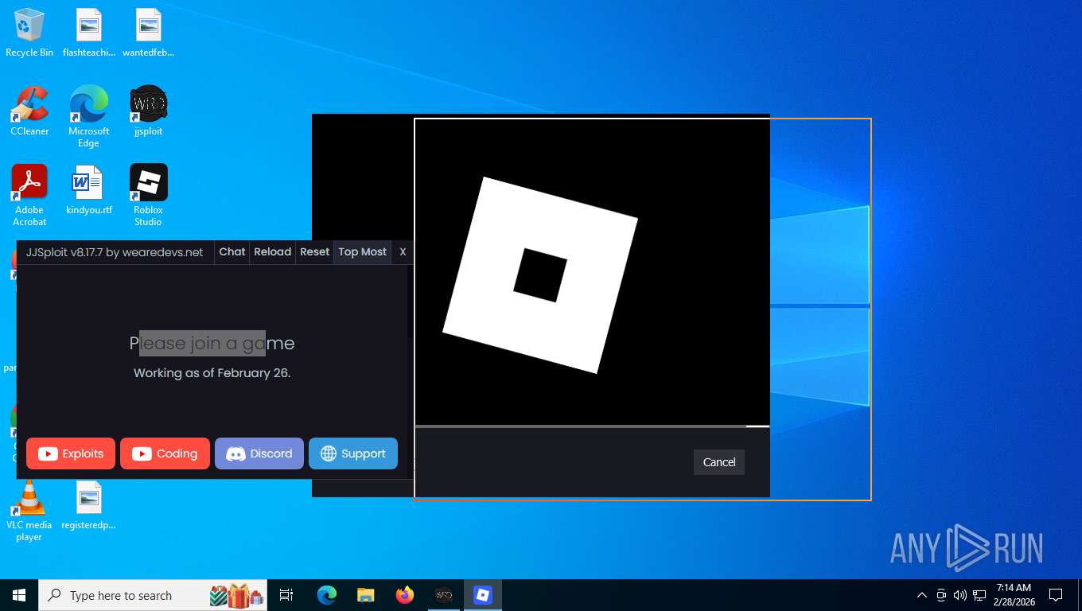1082x611 pixels.
Task: Click the meet now camera tray icon
Action: 941,595
